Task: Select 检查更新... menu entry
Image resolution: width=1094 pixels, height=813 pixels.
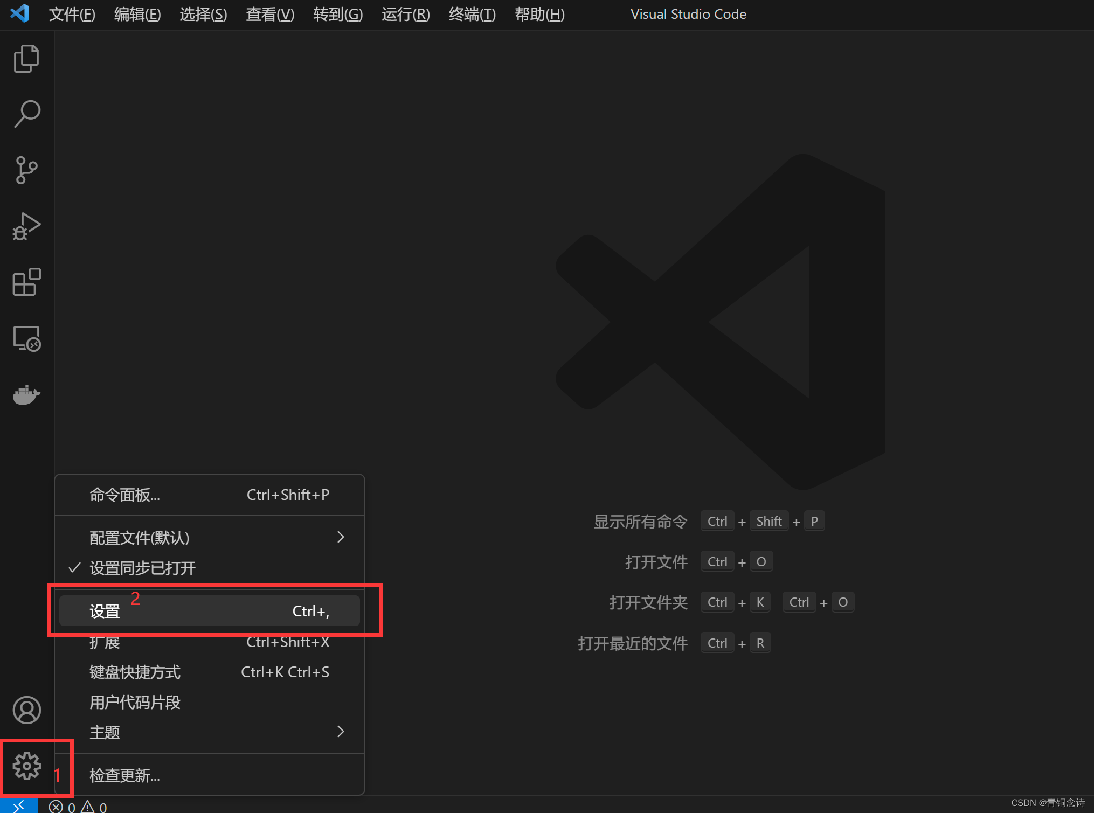Action: [210, 775]
